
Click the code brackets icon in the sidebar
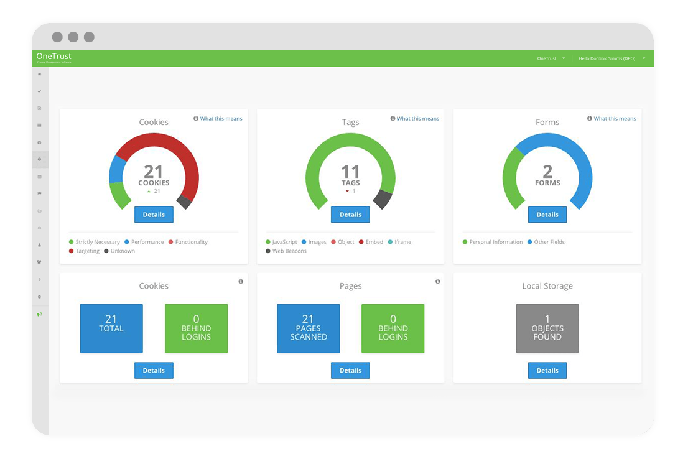pyautogui.click(x=39, y=228)
